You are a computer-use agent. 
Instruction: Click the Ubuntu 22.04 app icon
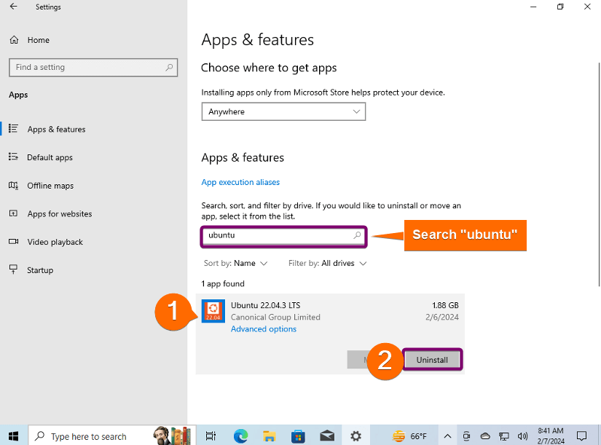213,311
